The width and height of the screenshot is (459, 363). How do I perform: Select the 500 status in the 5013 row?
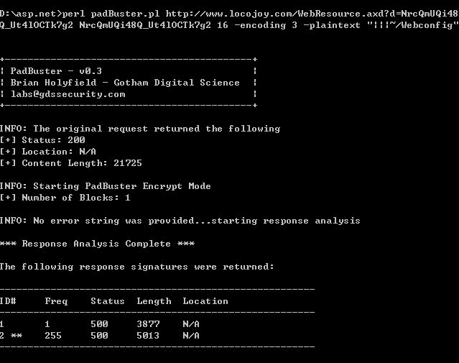point(99,336)
